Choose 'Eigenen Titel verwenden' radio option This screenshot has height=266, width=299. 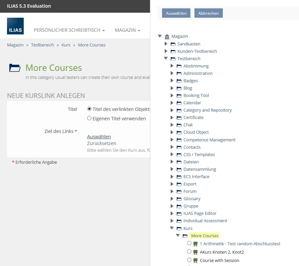tap(89, 118)
